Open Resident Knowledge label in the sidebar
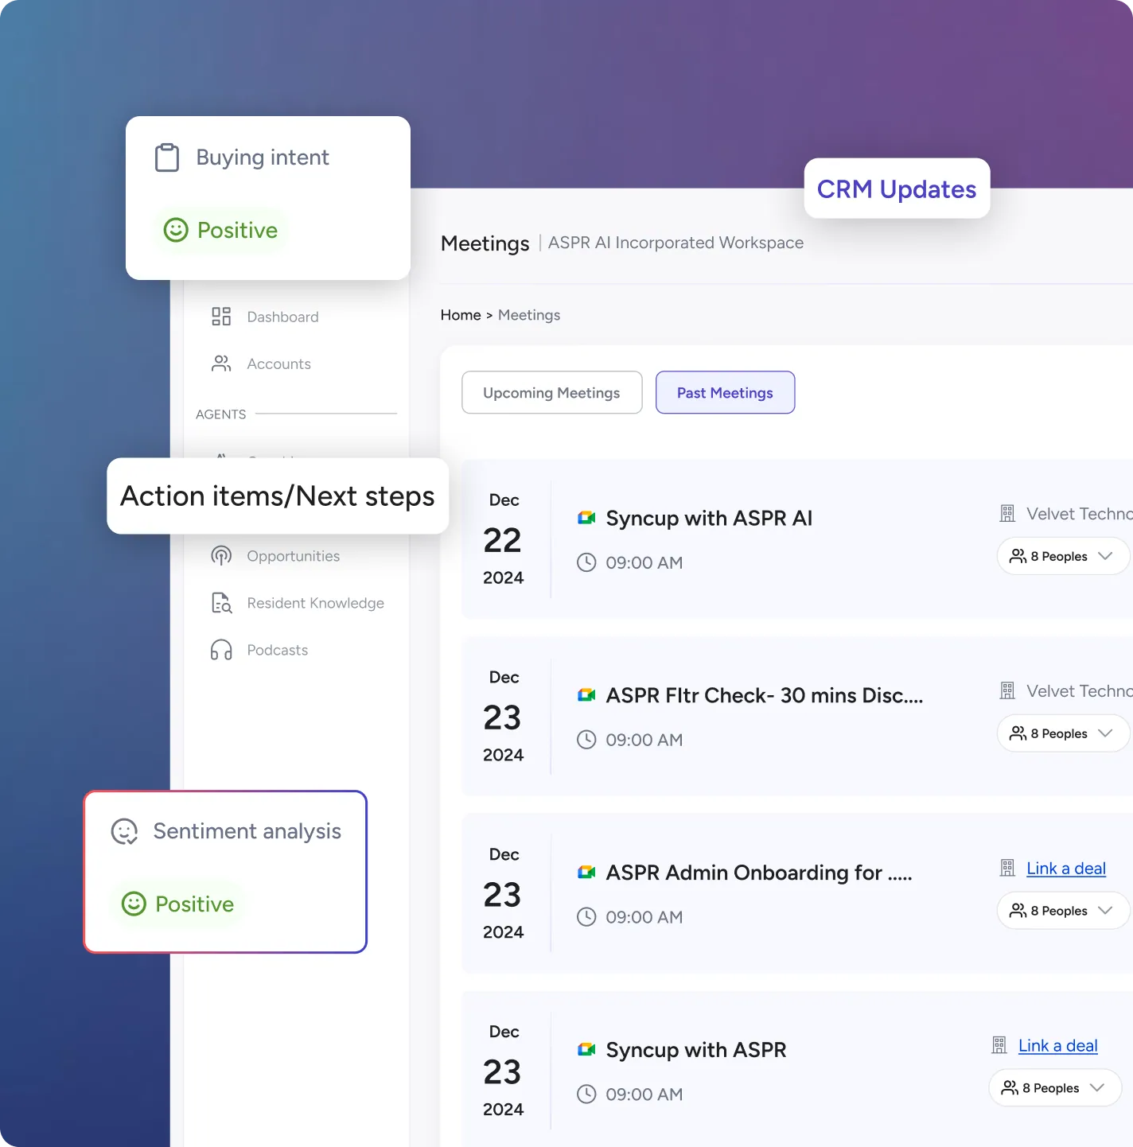This screenshot has height=1147, width=1133. 316,603
